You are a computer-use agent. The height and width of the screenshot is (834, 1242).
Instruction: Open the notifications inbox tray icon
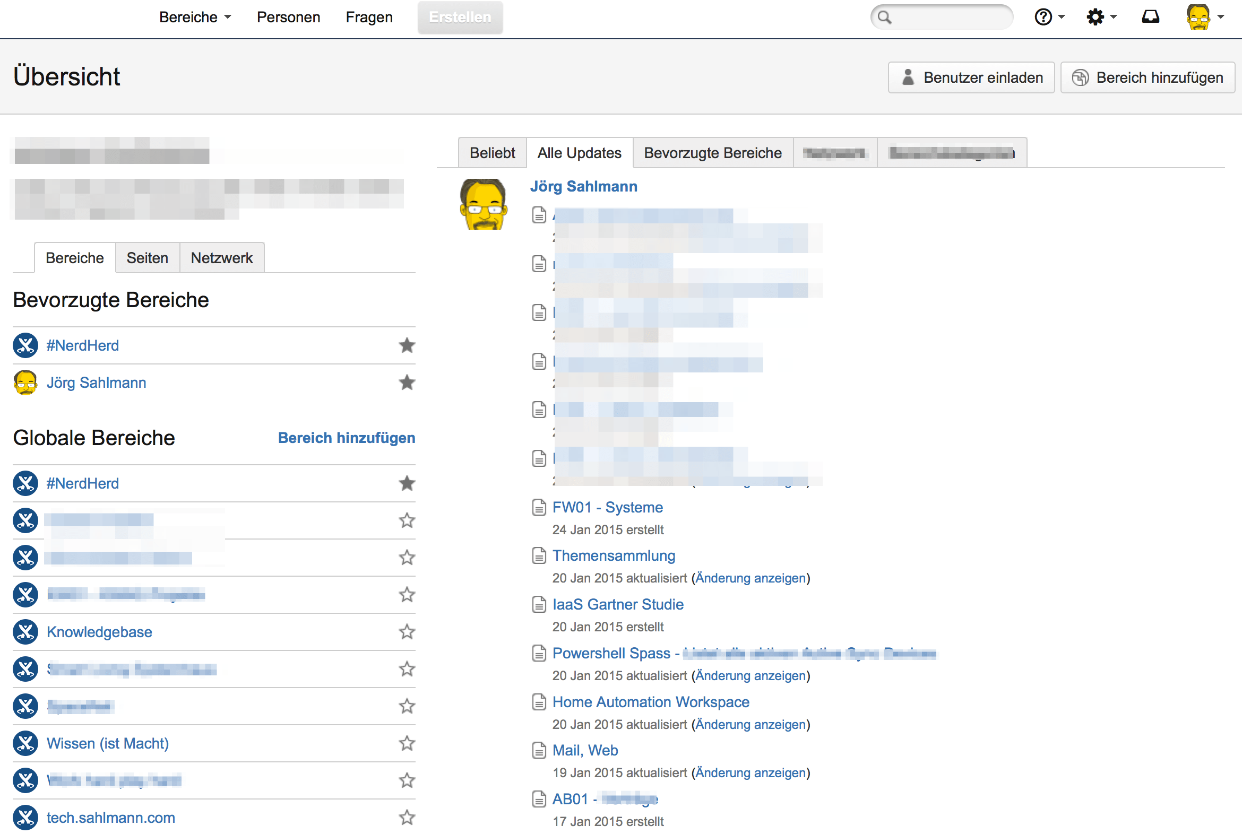[1151, 17]
